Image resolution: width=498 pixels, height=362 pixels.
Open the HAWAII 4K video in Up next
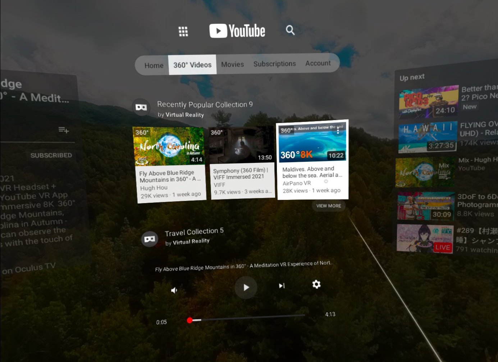pos(426,136)
